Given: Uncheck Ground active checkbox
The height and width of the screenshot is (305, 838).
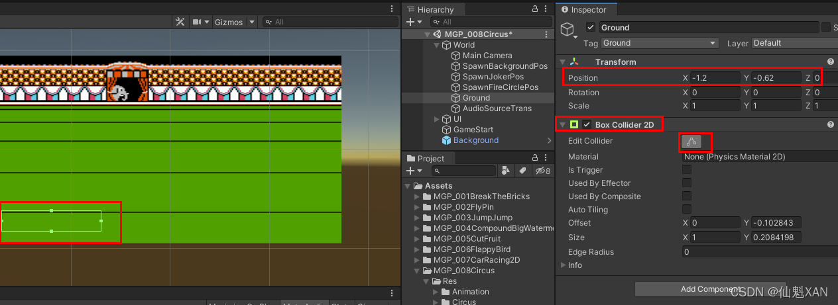Looking at the screenshot, I should (591, 28).
